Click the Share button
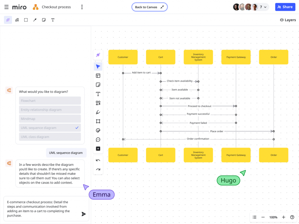The image size is (299, 224). (x=285, y=7)
